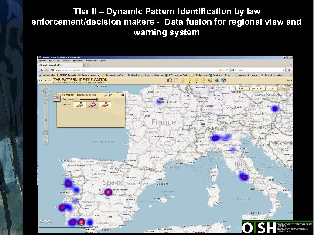Select the pan hand tool below the zoom slider
The height and width of the screenshot is (235, 314).
[x=46, y=133]
